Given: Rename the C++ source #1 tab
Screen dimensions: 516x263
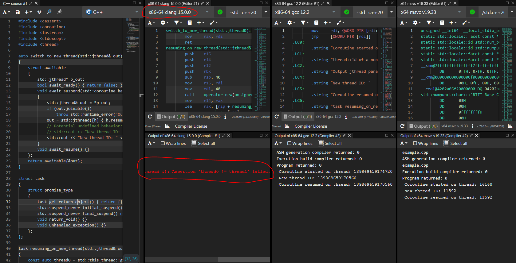Looking at the screenshot, I should tap(31, 3).
